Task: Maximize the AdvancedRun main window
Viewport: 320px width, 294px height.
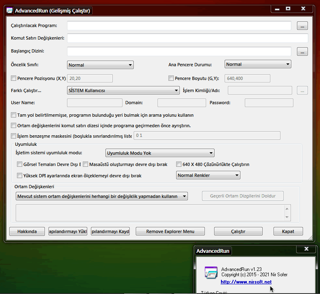Action: click(288, 9)
